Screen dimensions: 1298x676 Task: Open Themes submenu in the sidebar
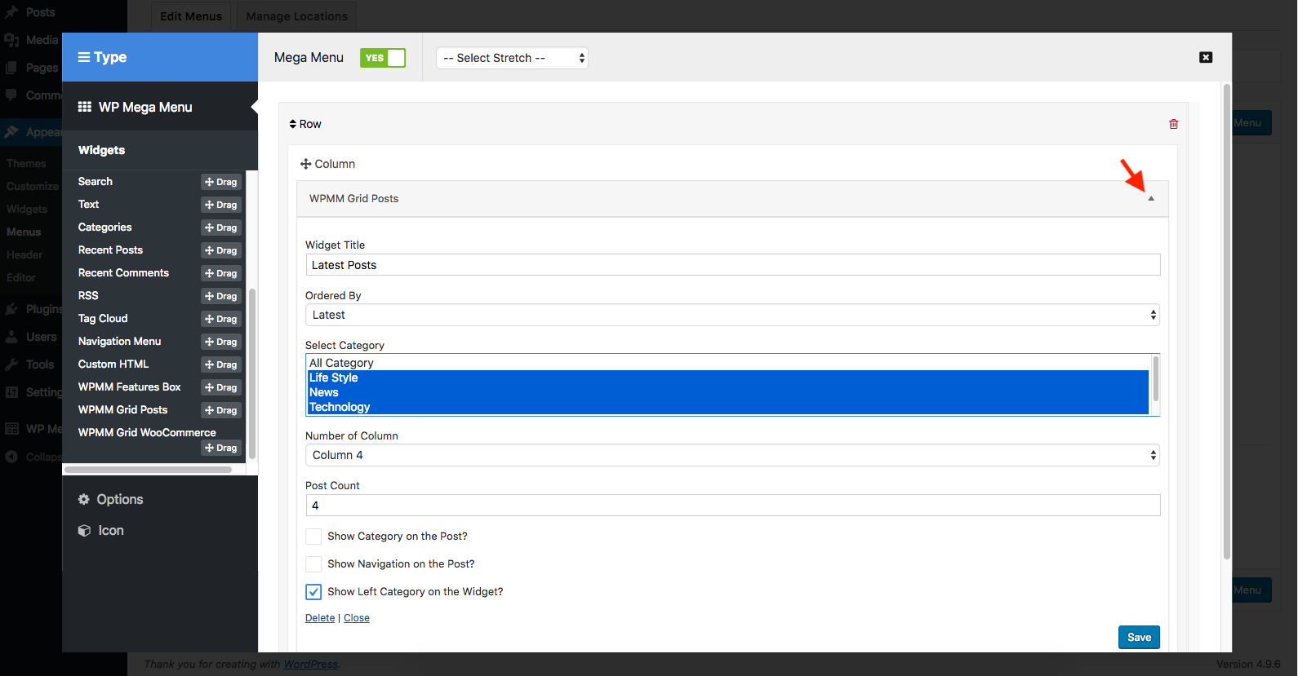point(26,163)
